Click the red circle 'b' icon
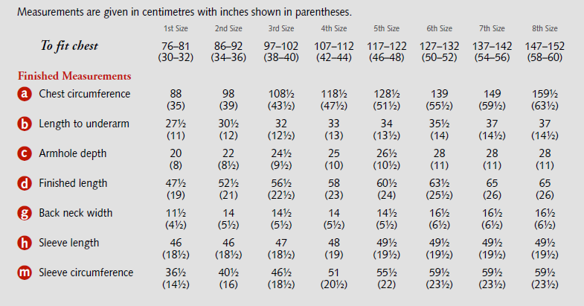584x306 pixels. point(25,124)
